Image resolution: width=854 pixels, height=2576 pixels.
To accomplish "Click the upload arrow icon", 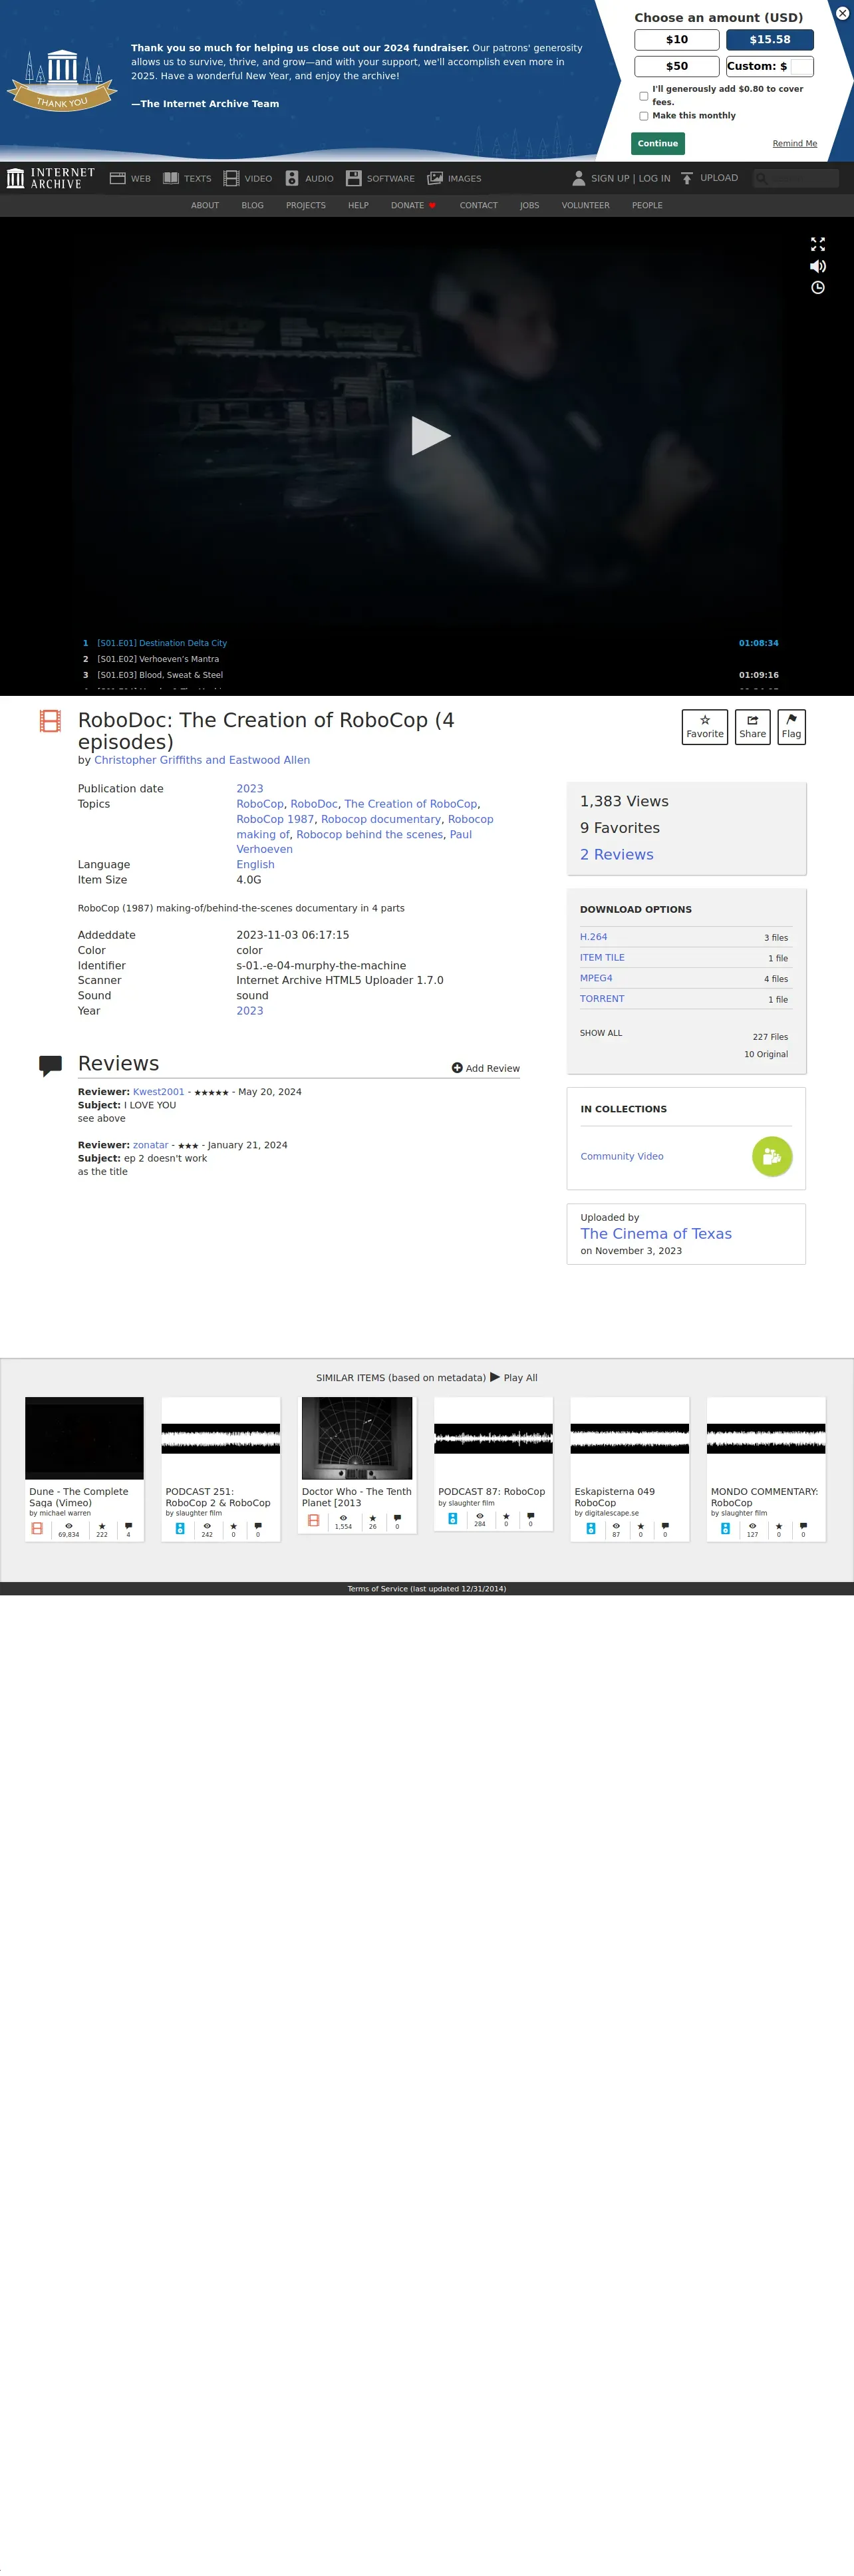I will tap(687, 178).
